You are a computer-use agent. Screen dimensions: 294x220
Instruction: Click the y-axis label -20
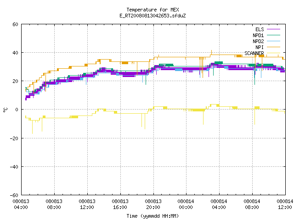[14, 138]
